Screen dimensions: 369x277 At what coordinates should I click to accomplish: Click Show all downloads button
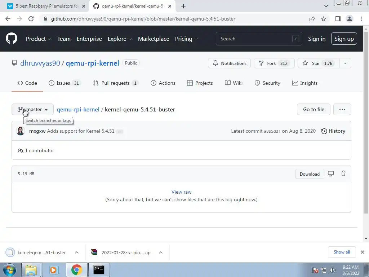point(342,252)
